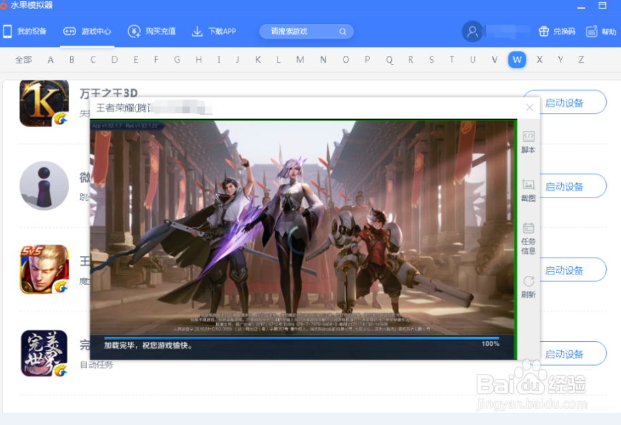Image resolution: width=621 pixels, height=425 pixels.
Task: Filter games by letter O
Action: [x=346, y=60]
